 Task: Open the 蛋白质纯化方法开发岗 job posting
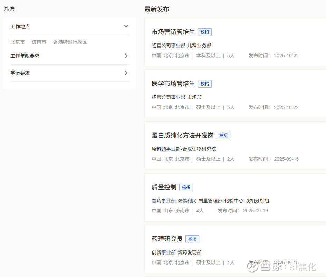(x=183, y=136)
